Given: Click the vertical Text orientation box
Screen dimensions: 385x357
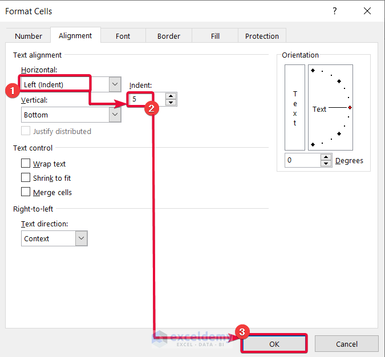Looking at the screenshot, I should 295,107.
